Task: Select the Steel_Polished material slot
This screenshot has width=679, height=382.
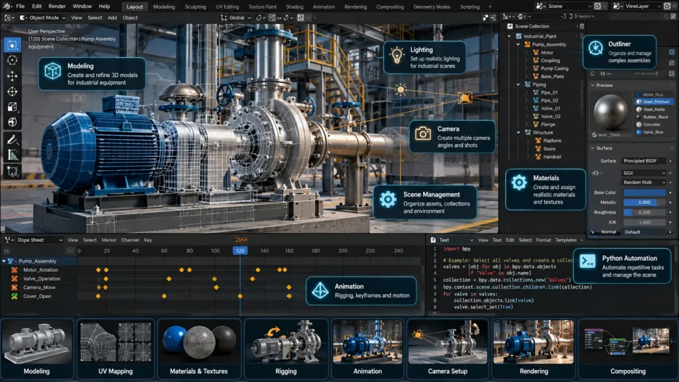Action: point(654,101)
